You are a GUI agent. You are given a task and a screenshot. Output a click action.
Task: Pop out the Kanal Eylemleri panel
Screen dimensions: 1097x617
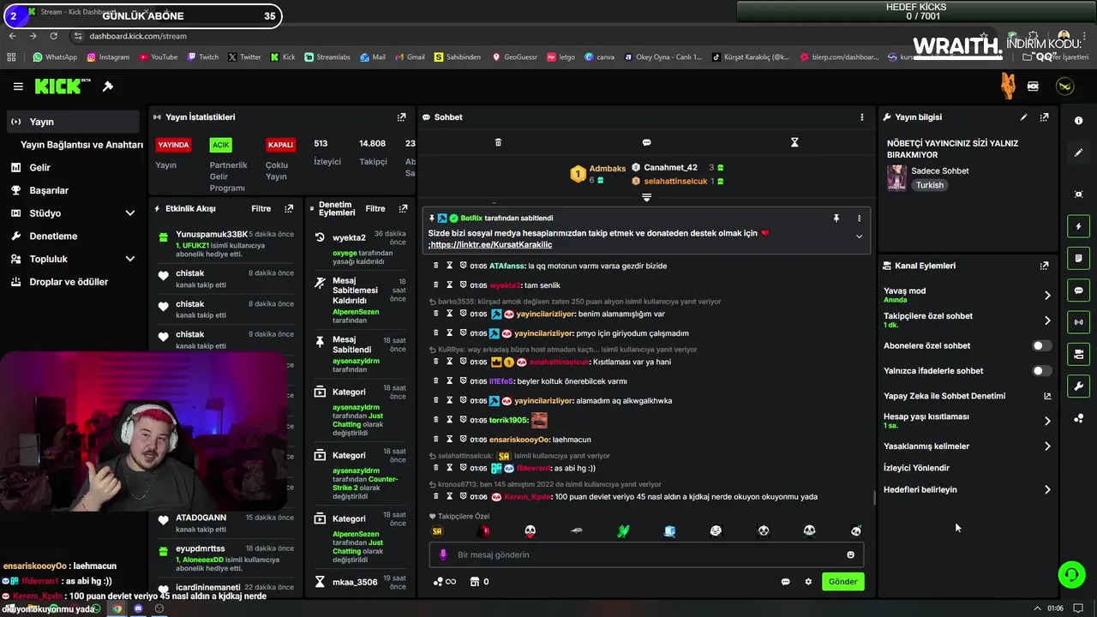pos(1044,266)
